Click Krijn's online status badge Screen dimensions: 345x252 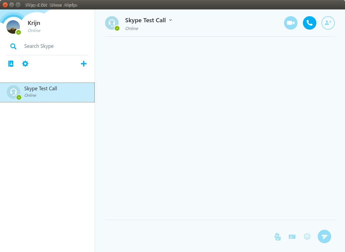click(19, 32)
